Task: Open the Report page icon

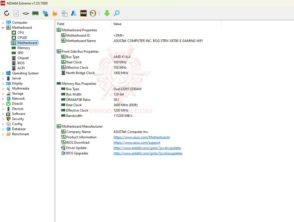Action: point(16,13)
